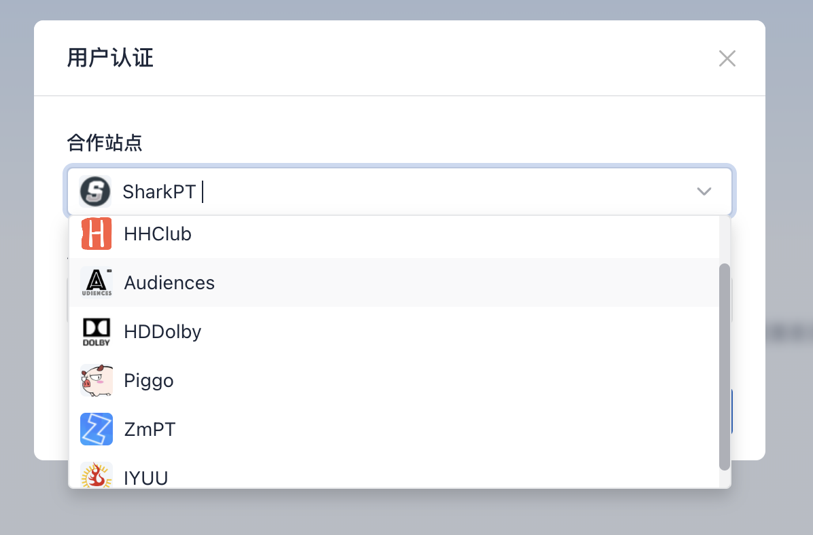813x535 pixels.
Task: Click the HDDolby Dolby logo icon
Action: pyautogui.click(x=96, y=331)
